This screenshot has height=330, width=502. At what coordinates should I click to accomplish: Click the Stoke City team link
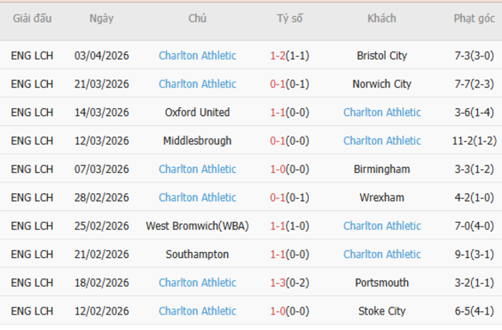[x=382, y=311]
